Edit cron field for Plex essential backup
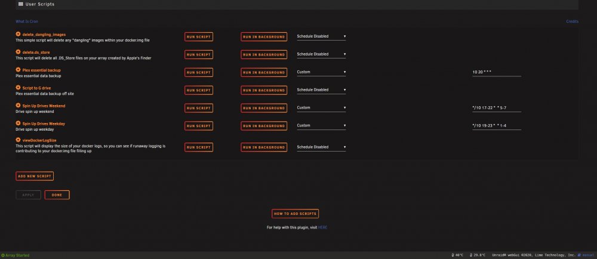The width and height of the screenshot is (597, 259). [497, 72]
